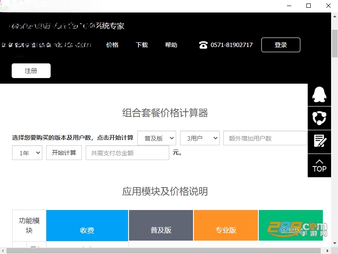Maximize the application window
338x254 pixels.
(309, 6)
